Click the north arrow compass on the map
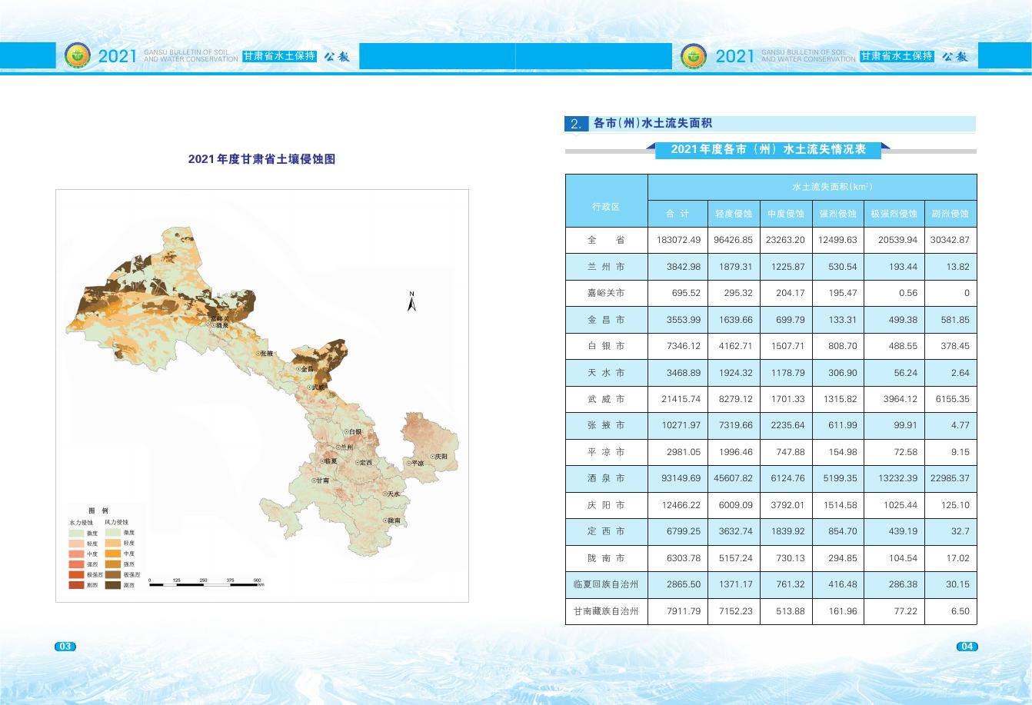Viewport: 1032px width, 705px height. click(411, 302)
